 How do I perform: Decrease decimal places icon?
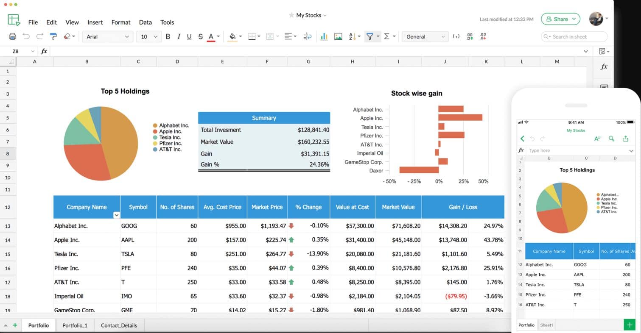coord(483,36)
